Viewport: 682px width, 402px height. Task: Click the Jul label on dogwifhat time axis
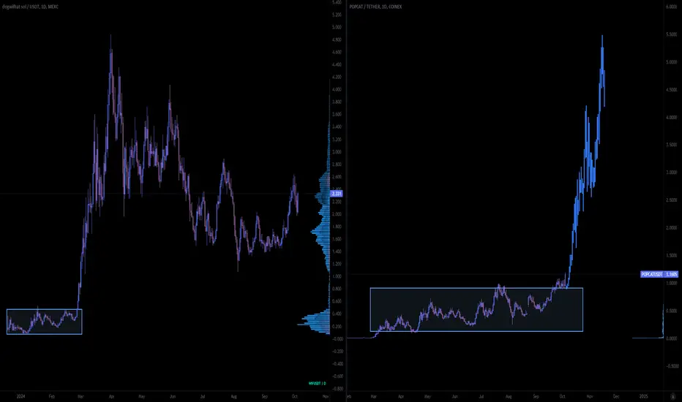coord(203,396)
